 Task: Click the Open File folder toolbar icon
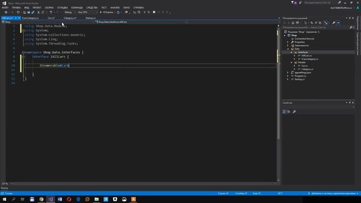pos(24,12)
